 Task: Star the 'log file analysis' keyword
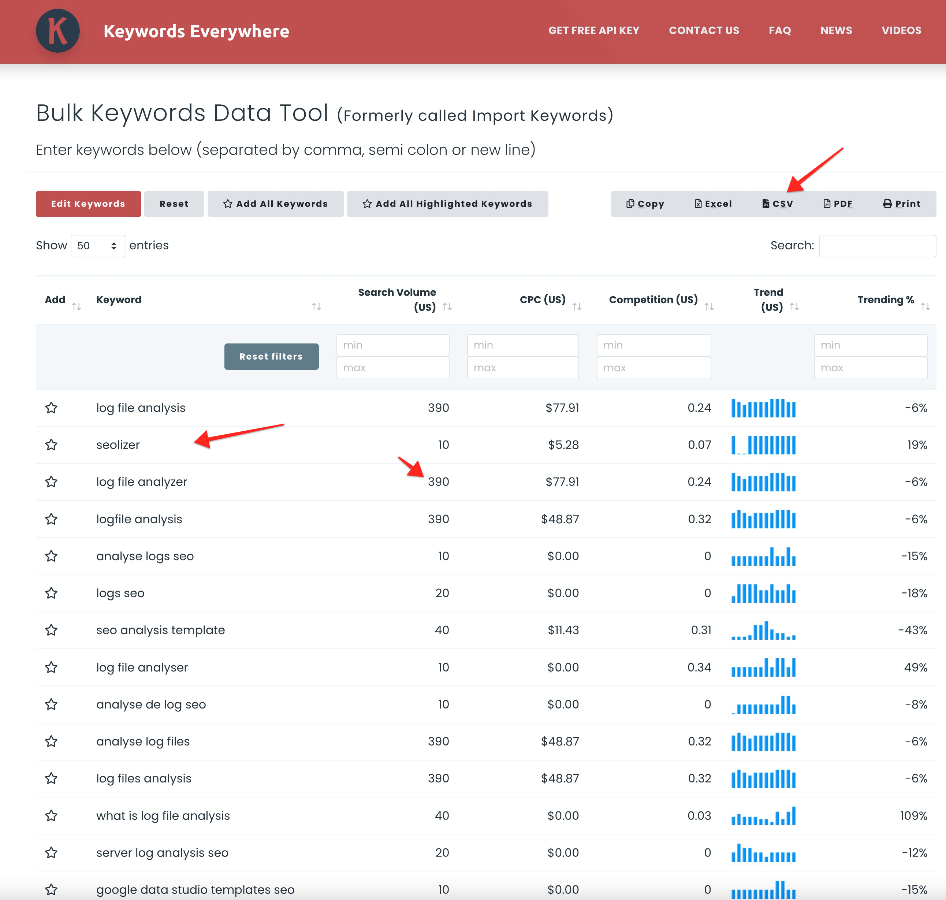tap(51, 408)
